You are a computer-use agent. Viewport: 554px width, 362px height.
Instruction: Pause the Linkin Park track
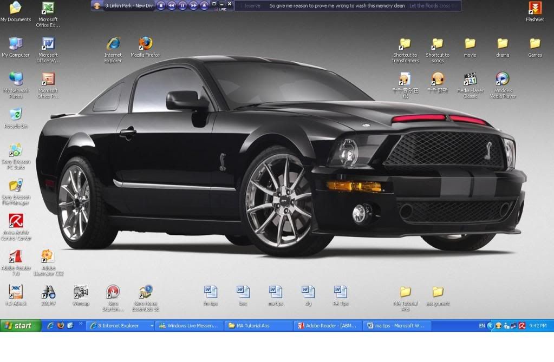coord(183,5)
